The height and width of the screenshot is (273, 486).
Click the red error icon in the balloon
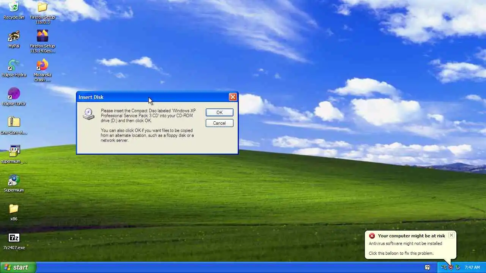point(372,236)
